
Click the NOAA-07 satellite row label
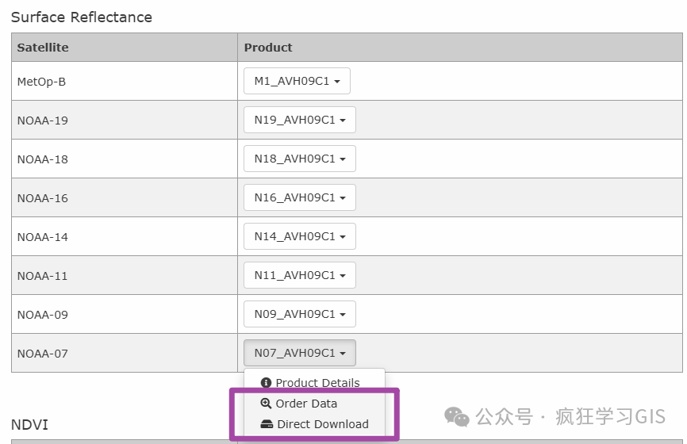pyautogui.click(x=43, y=354)
